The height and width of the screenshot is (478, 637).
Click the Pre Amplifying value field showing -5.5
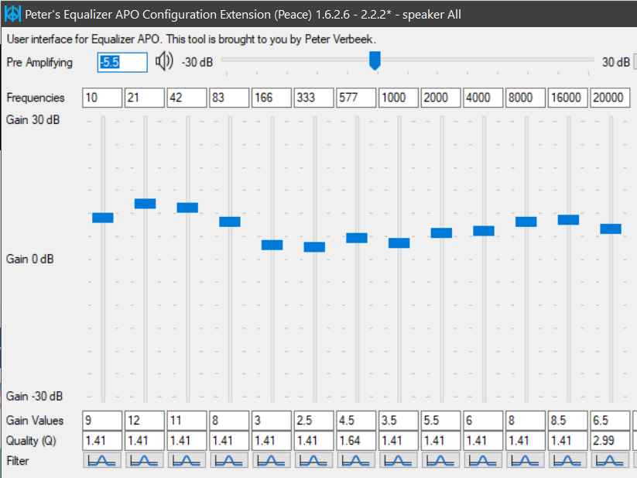click(122, 62)
